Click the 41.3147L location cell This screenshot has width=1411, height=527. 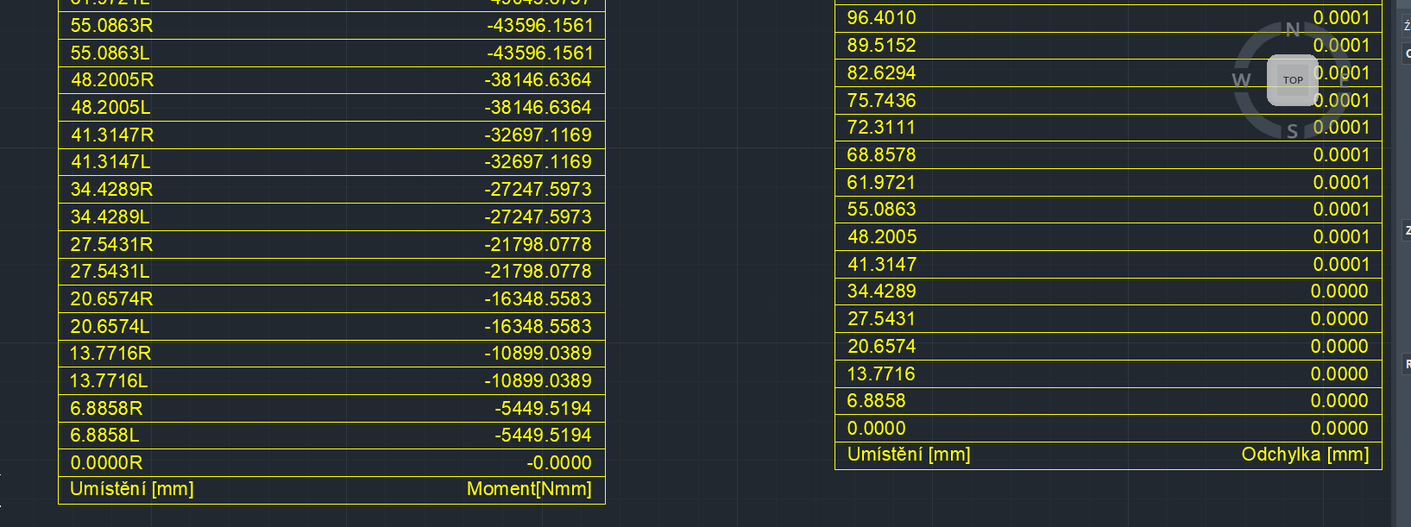tap(110, 161)
